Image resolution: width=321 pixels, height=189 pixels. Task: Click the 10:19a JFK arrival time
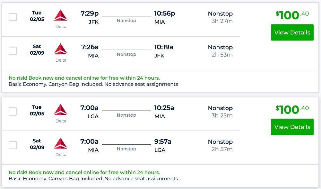[x=164, y=47]
